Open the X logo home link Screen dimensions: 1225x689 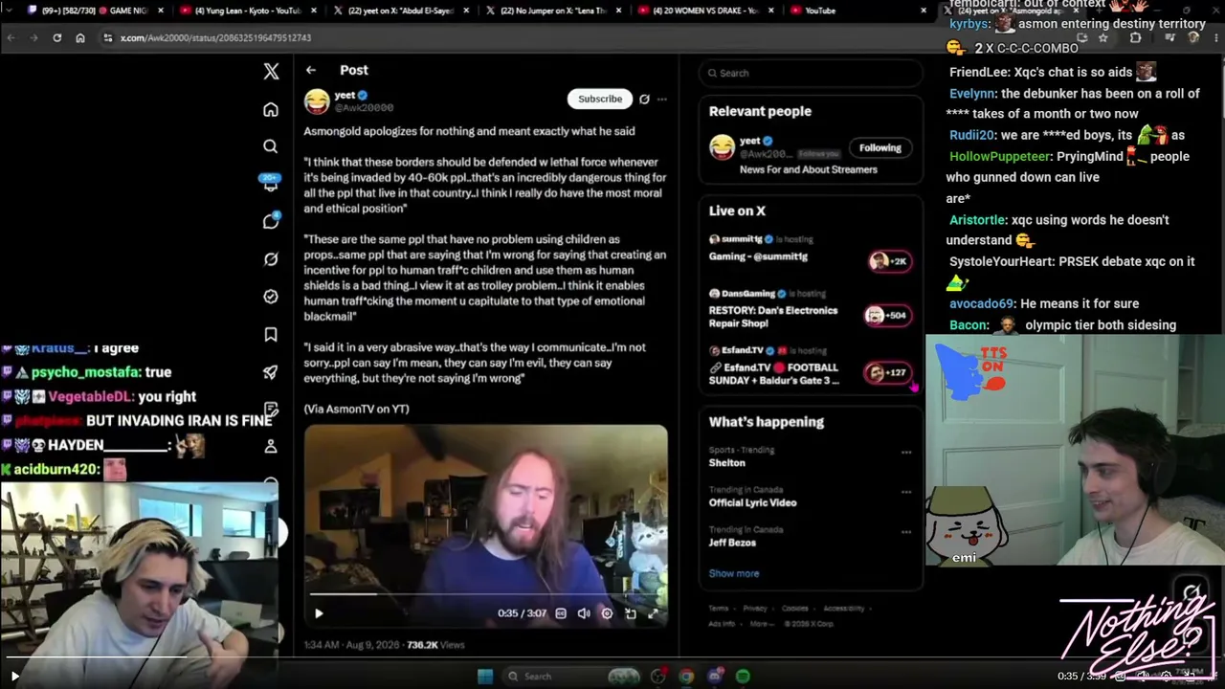271,72
